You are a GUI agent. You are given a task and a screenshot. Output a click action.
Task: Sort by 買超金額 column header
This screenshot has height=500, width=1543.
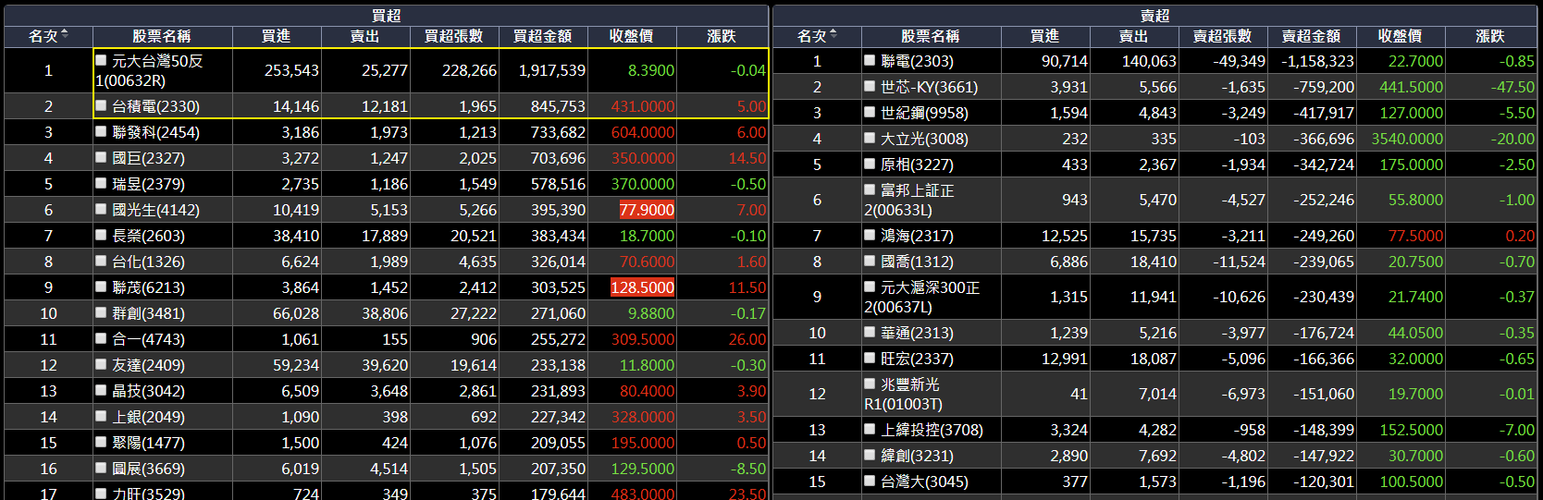click(x=543, y=36)
